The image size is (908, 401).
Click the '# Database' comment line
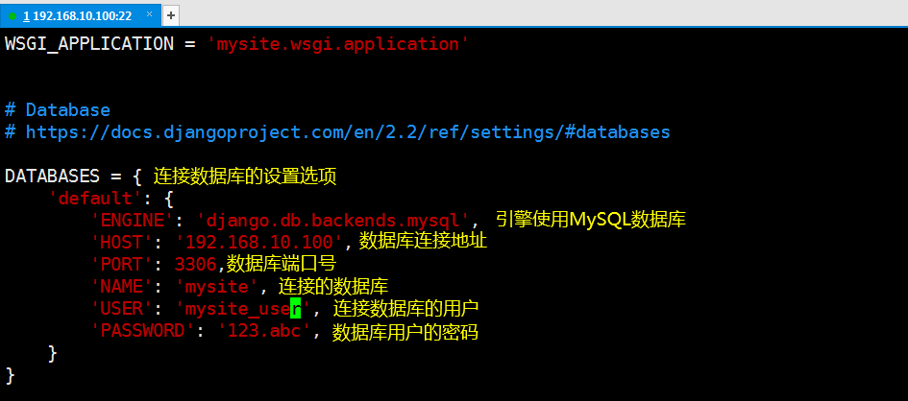click(58, 109)
